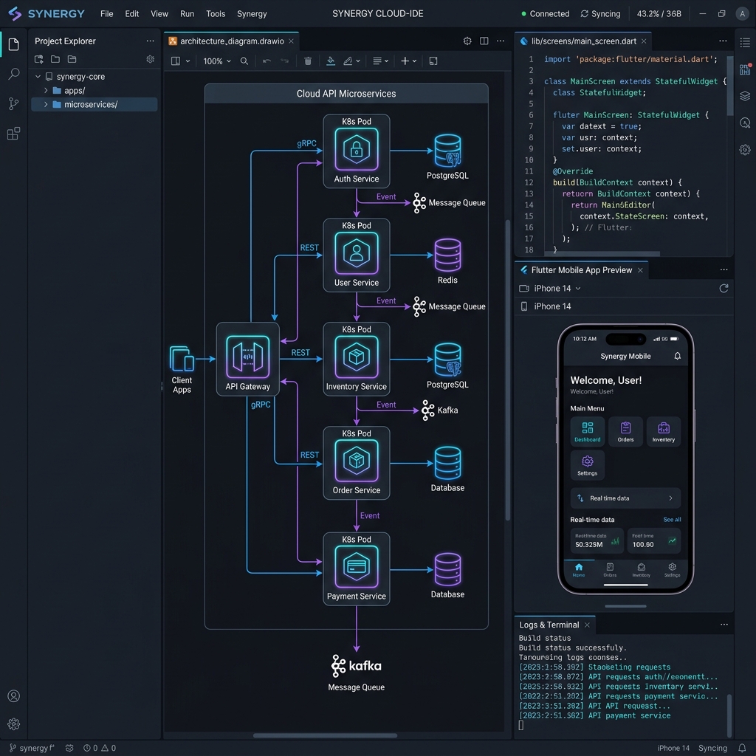Split the diagram editor pane
The image size is (756, 756).
[484, 41]
